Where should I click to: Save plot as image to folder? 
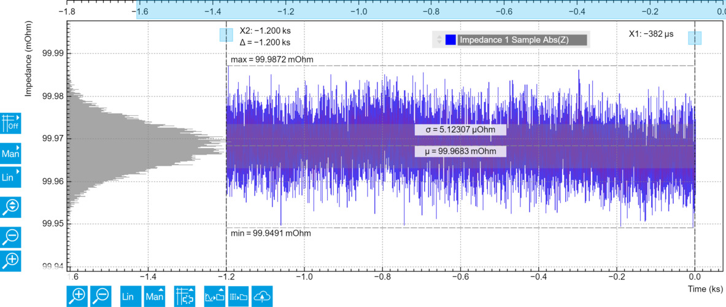point(214,295)
